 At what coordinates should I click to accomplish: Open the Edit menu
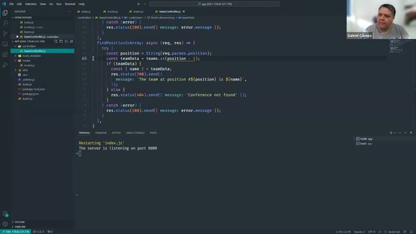click(x=19, y=4)
